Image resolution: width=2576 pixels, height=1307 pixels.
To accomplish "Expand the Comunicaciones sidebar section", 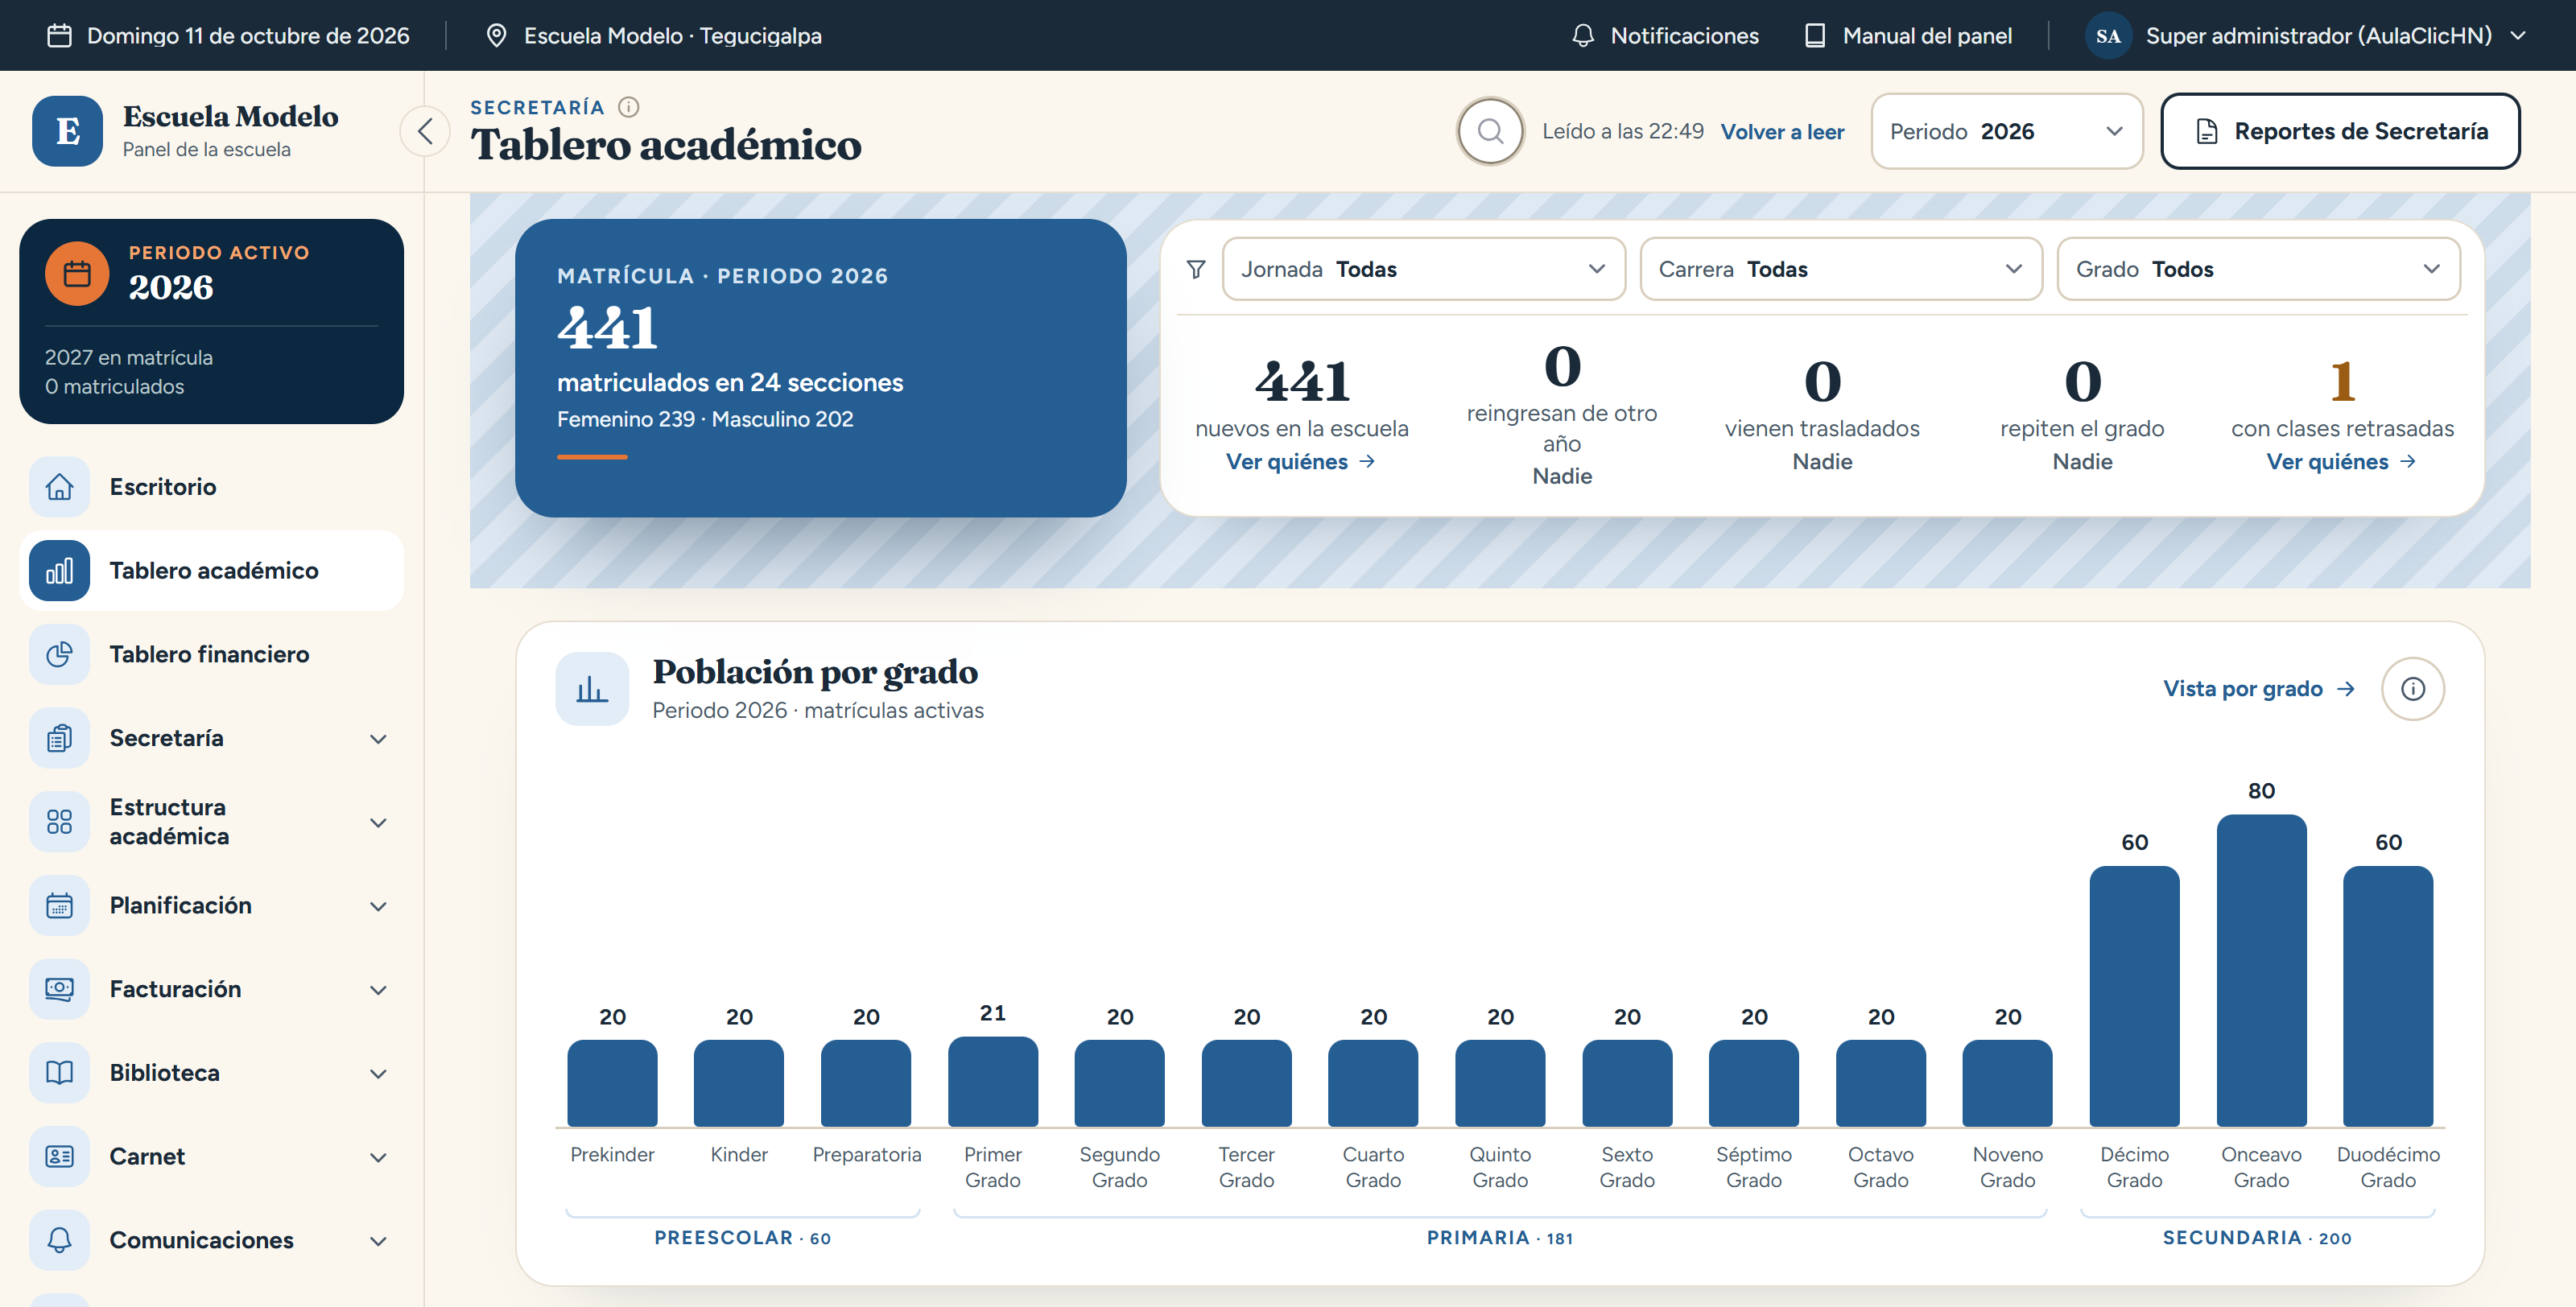I will pos(211,1240).
